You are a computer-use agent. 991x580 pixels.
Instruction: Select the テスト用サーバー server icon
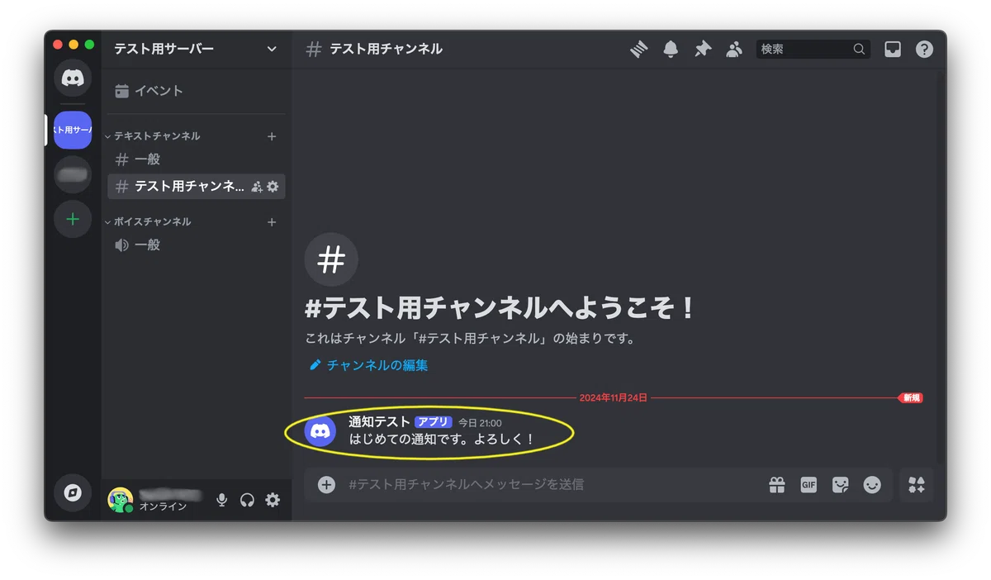point(73,130)
